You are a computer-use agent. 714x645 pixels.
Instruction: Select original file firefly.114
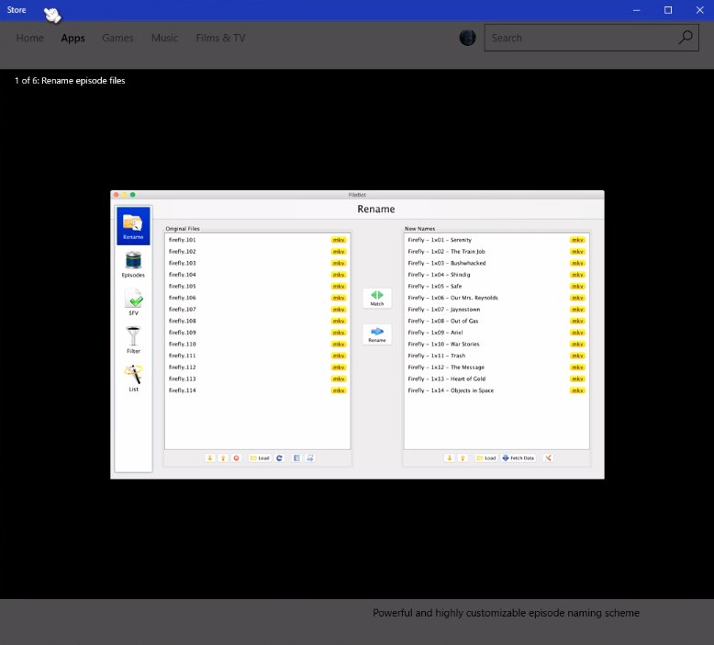(x=257, y=390)
